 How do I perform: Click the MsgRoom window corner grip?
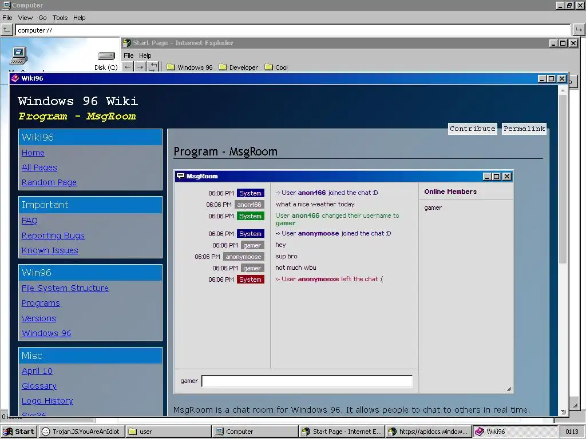tap(509, 389)
